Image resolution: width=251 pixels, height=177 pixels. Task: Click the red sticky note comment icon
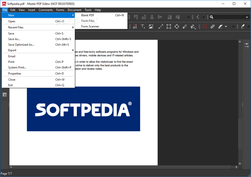pyautogui.click(x=205, y=26)
